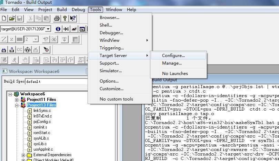Open the target server dropdown arrow
Screen dimensions: 279x161
[x=48, y=29]
